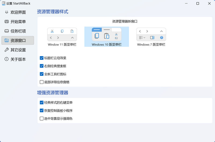The image size is (215, 142).
Task: Click the start menu icon beside 开始菜单
Action: pos(6,22)
